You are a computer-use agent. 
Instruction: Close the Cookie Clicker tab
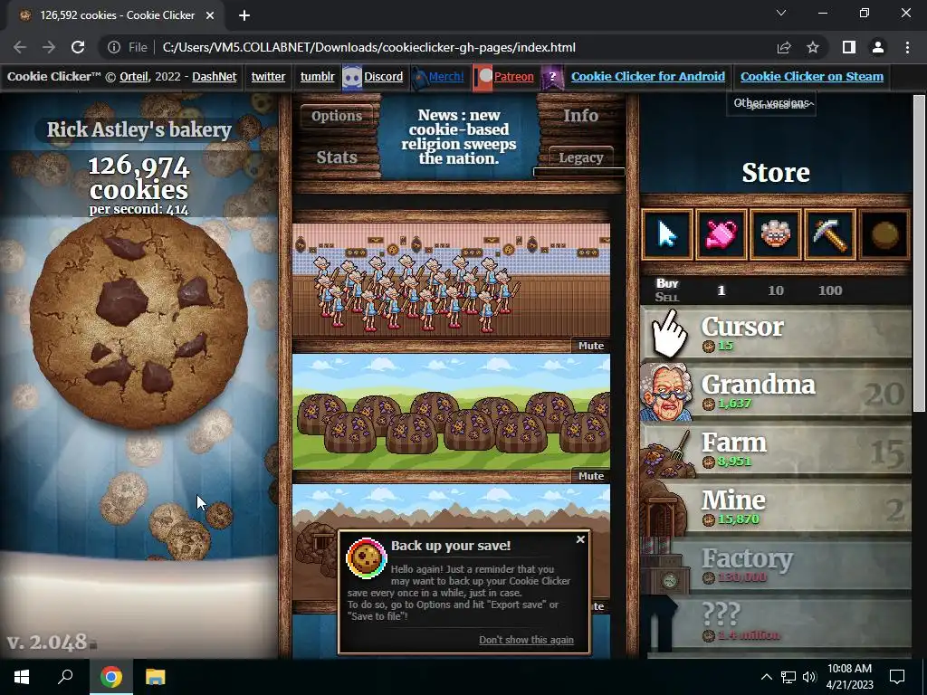point(210,15)
